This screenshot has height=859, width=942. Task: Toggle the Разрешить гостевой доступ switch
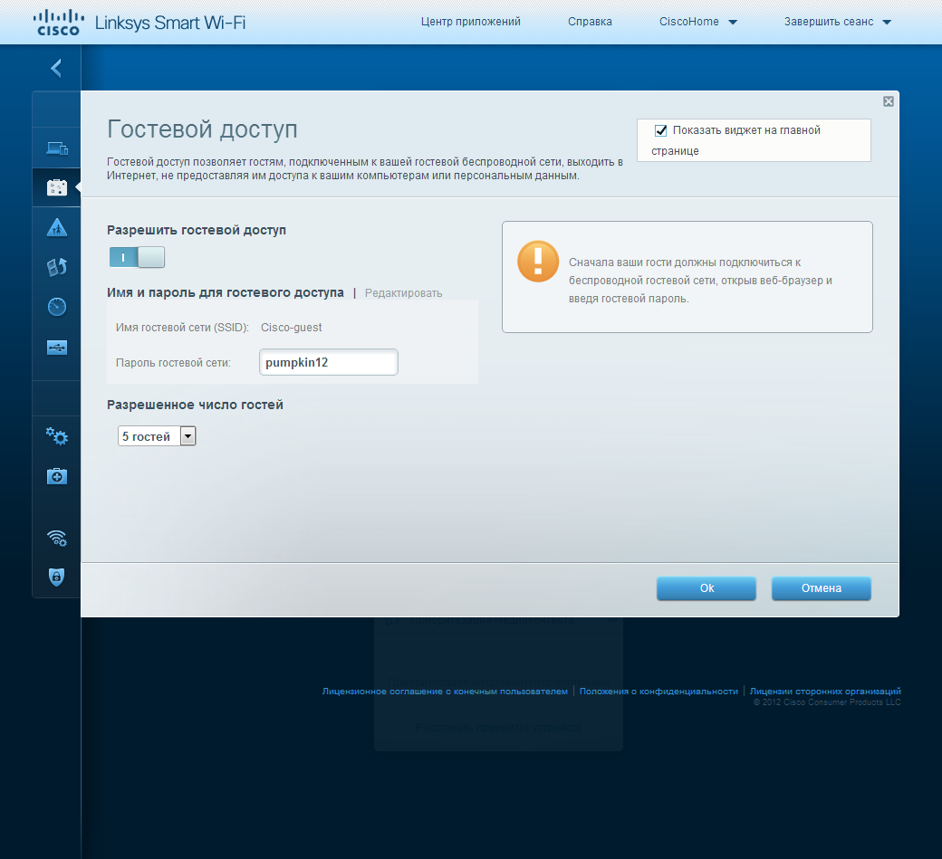tap(137, 258)
